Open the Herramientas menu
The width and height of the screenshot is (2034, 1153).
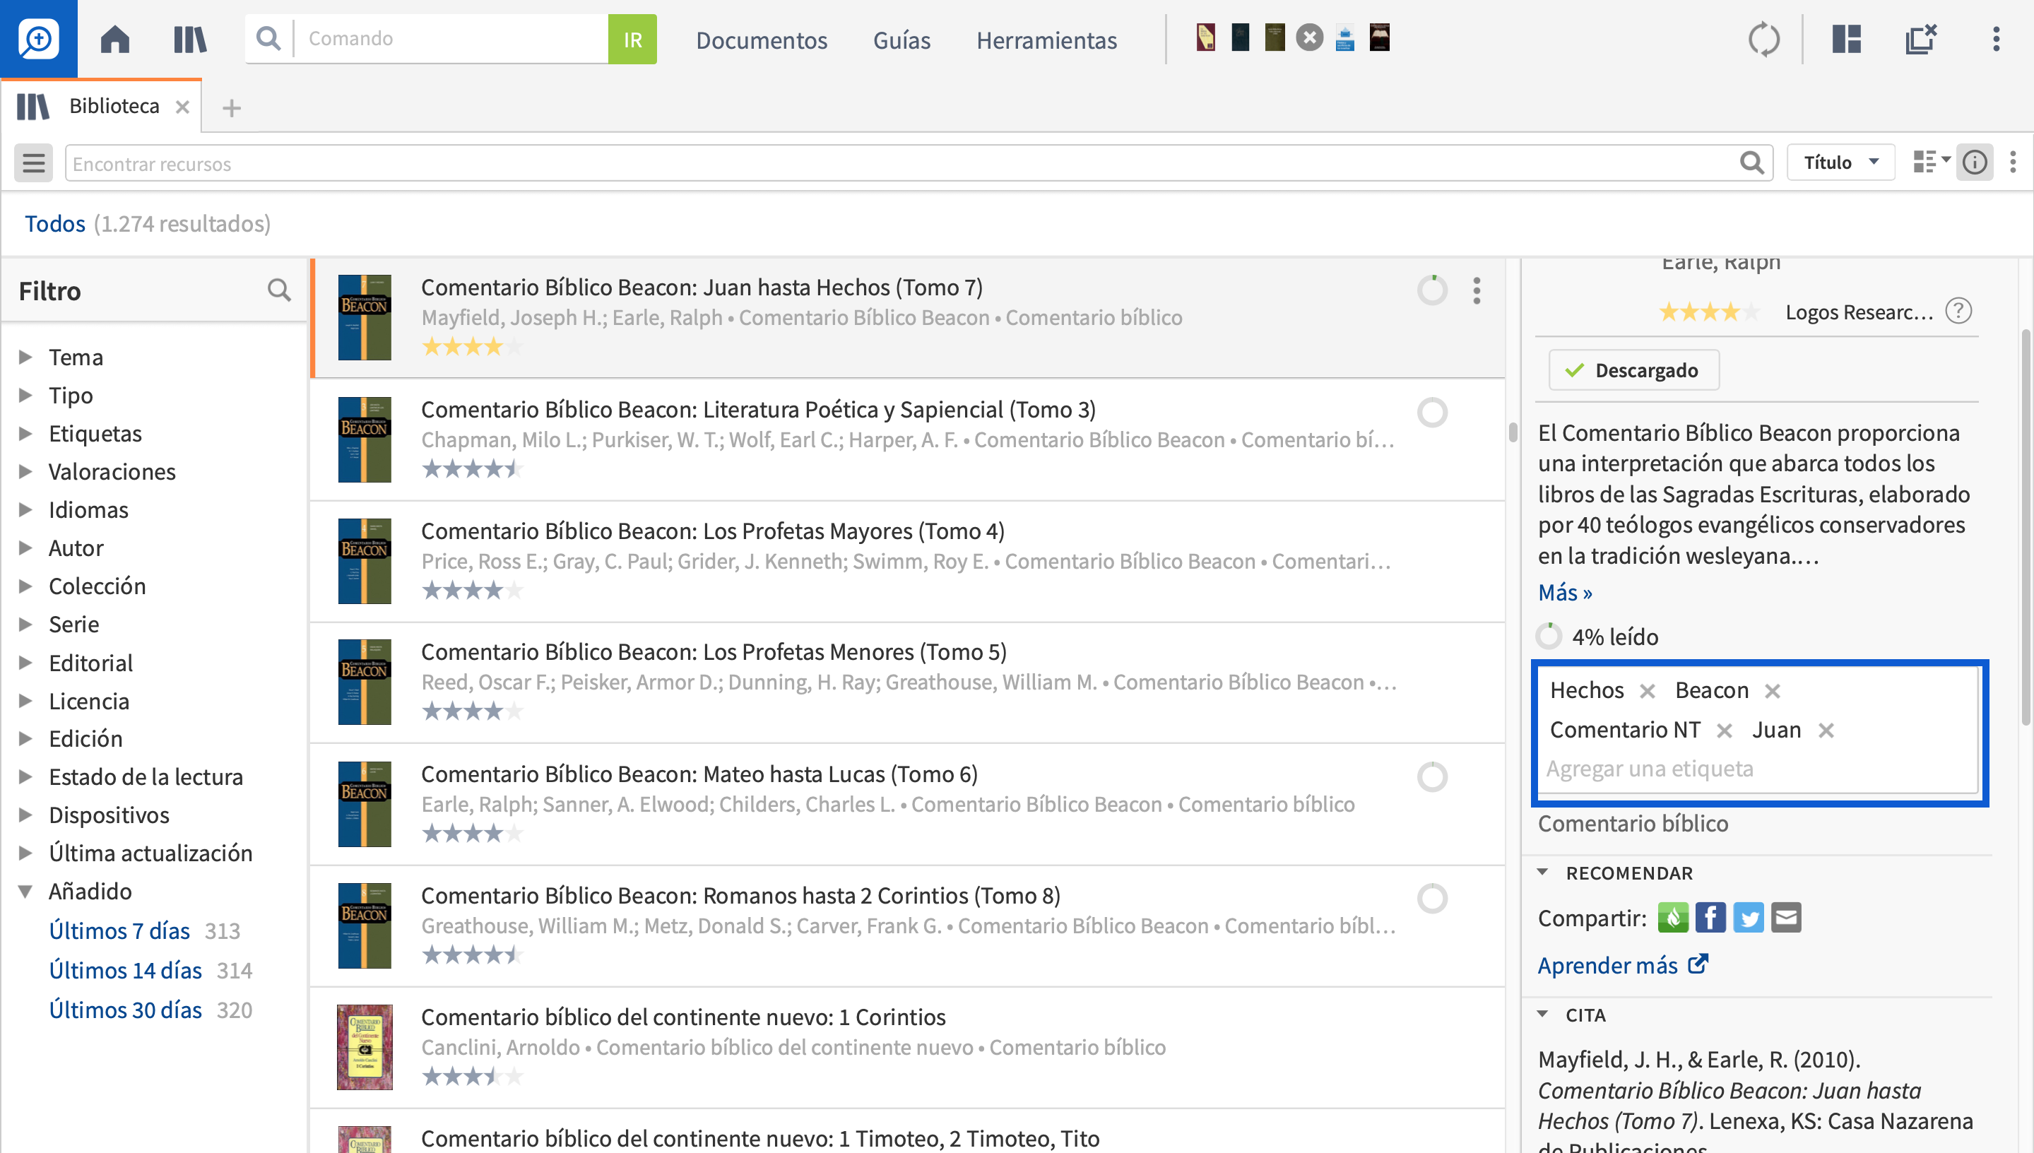1046,40
